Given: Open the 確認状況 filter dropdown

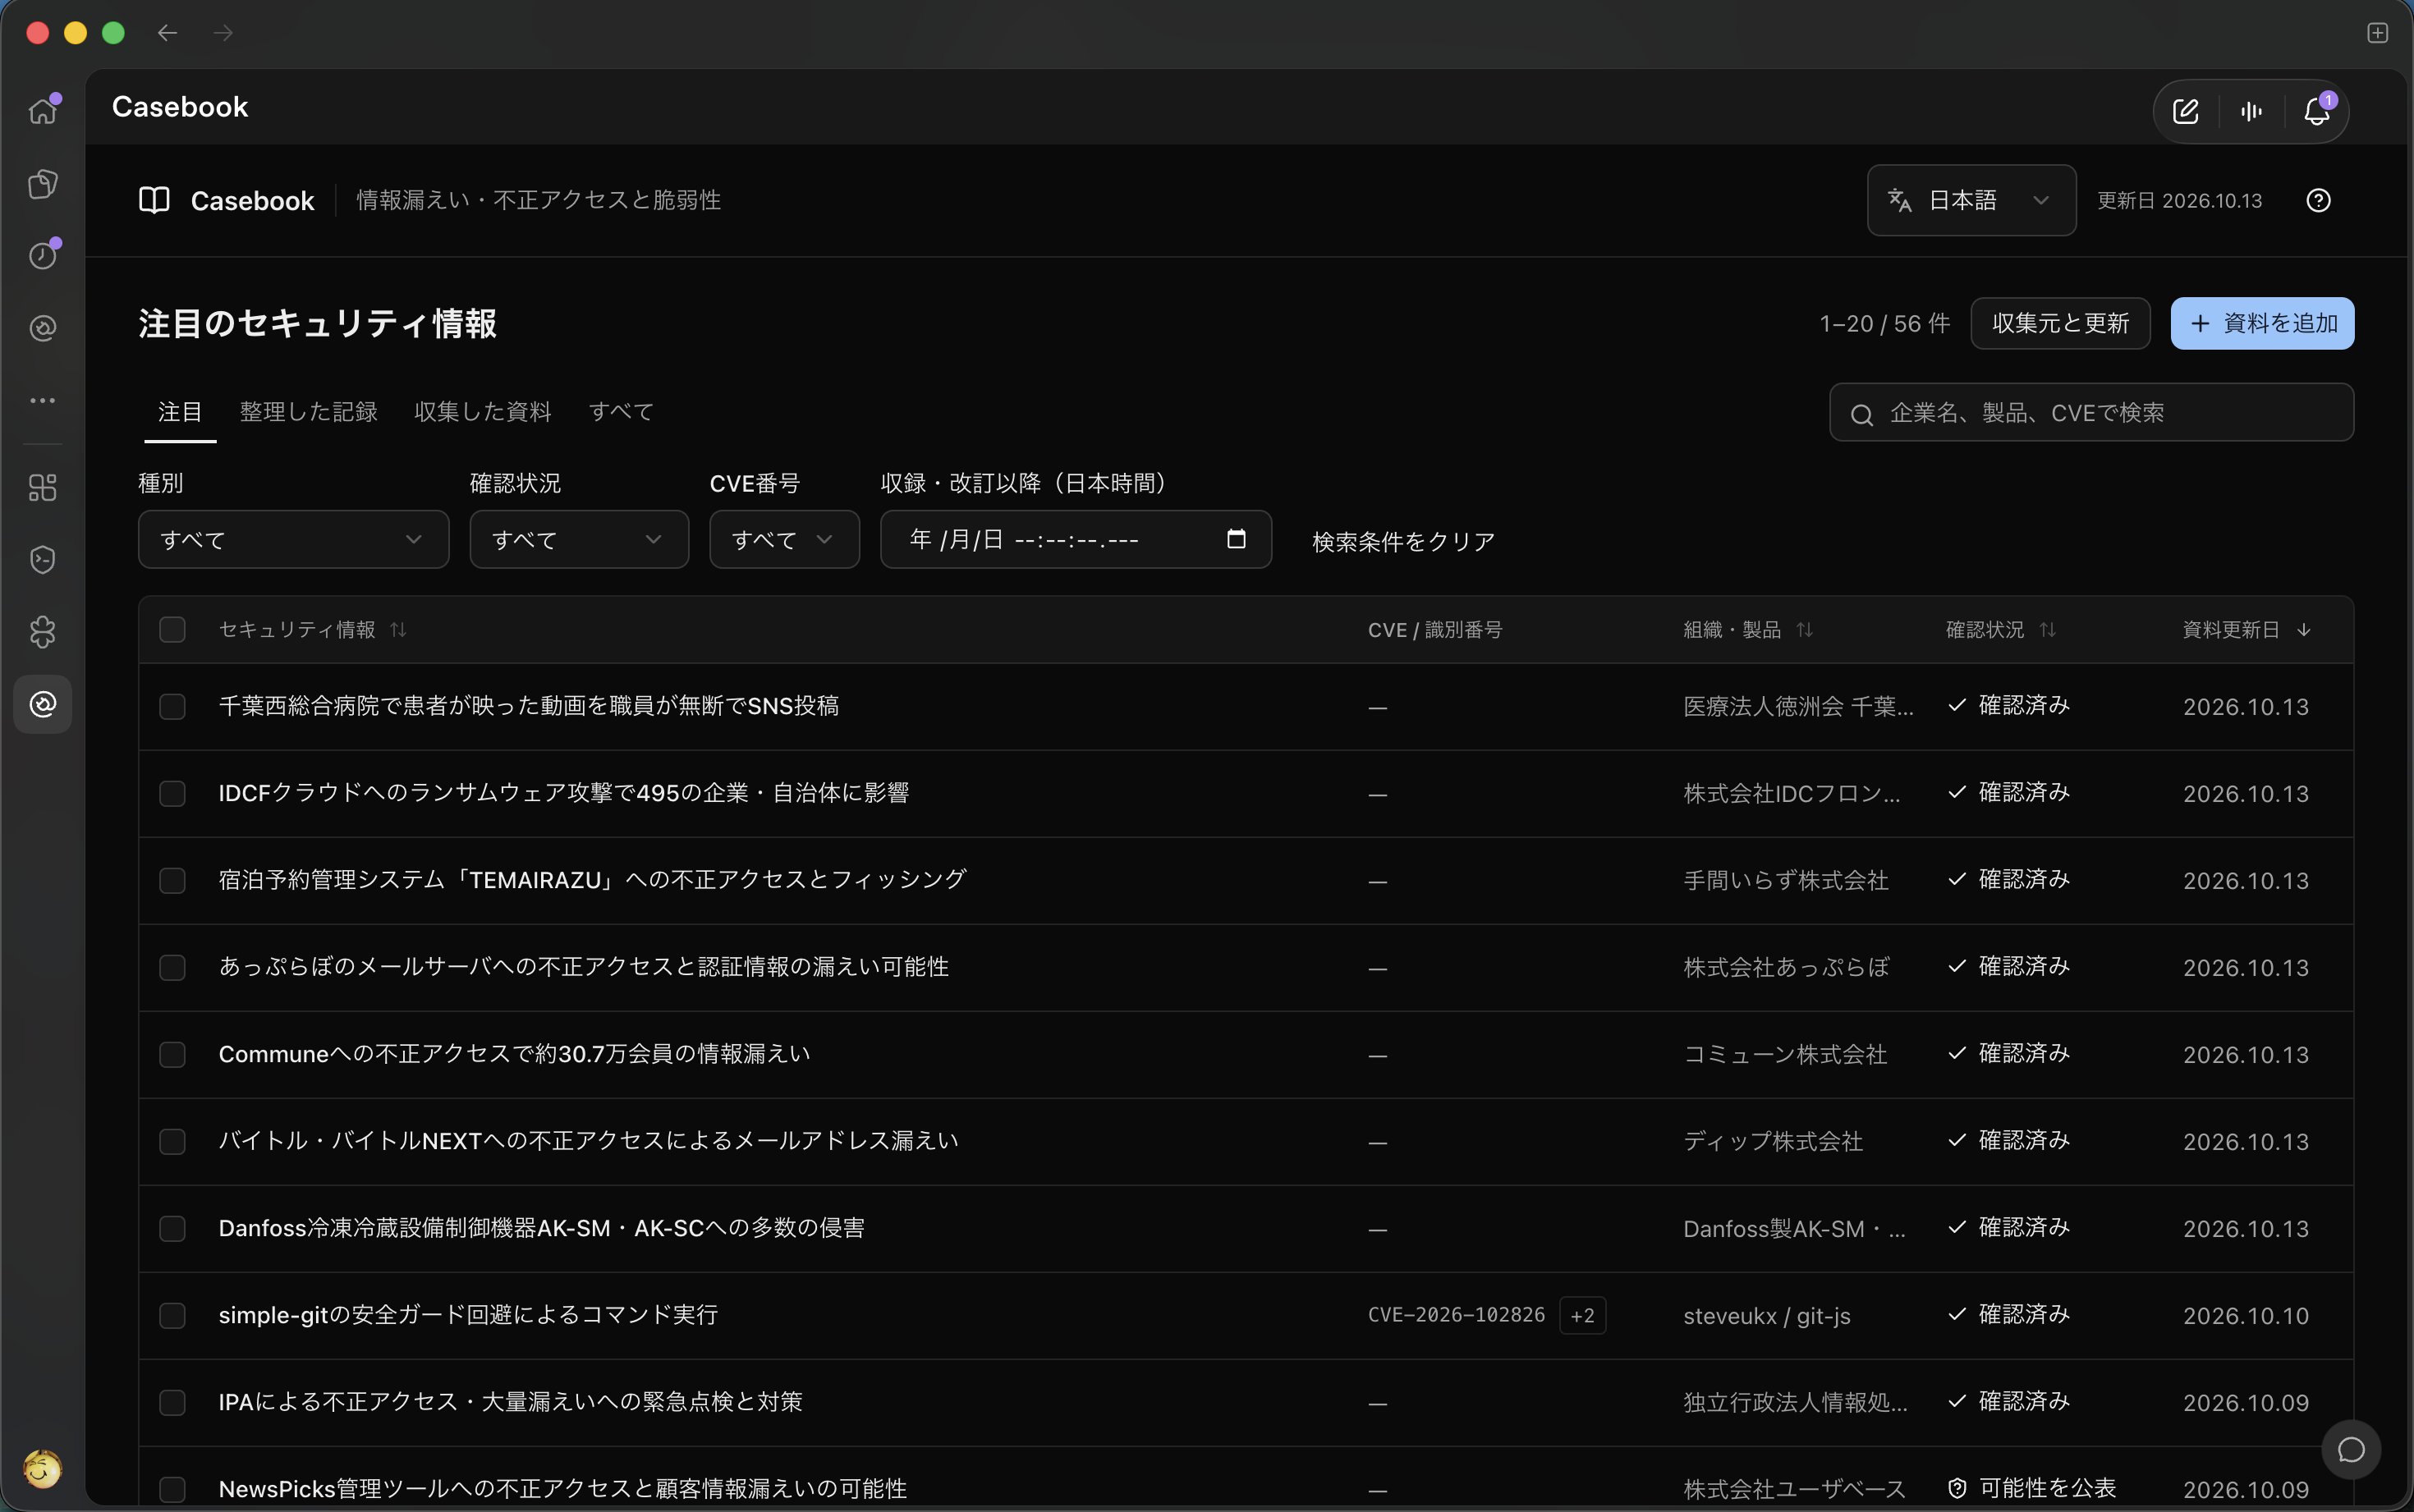Looking at the screenshot, I should point(579,539).
